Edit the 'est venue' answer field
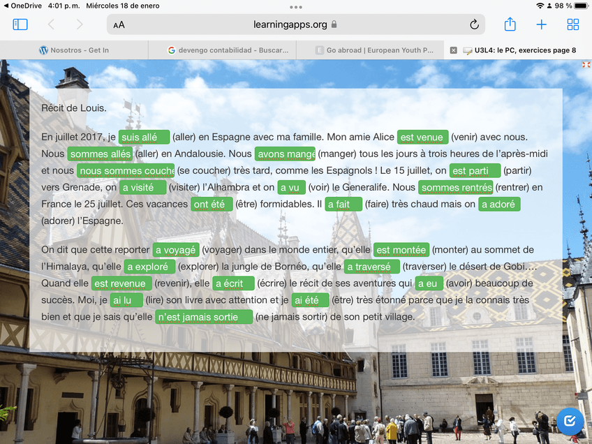Viewport: 592px width, 444px height. (x=422, y=138)
